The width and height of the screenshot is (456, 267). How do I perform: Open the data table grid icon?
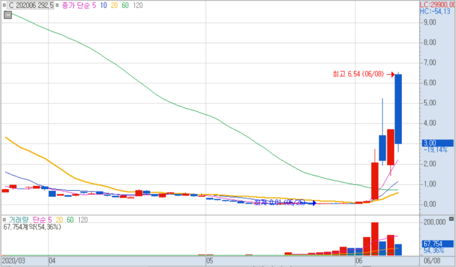7,15
